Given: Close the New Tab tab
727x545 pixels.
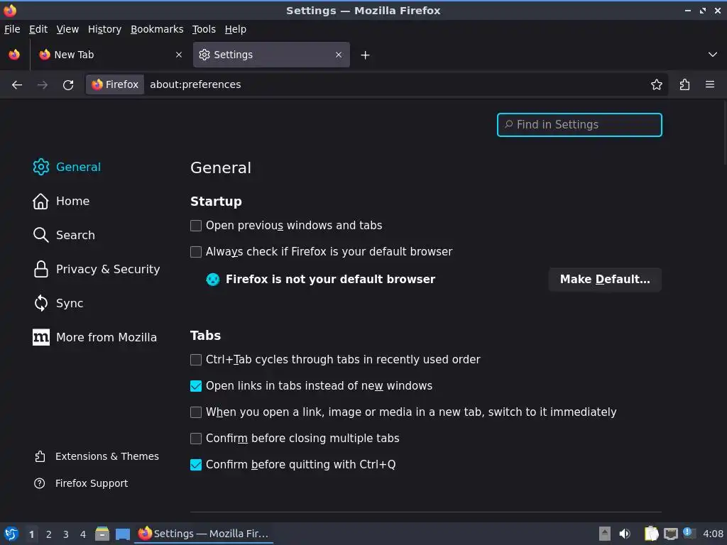Looking at the screenshot, I should click(x=179, y=55).
